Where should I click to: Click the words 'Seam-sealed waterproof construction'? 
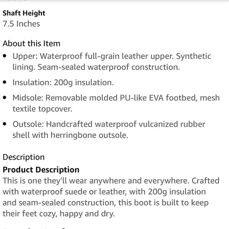[109, 68]
